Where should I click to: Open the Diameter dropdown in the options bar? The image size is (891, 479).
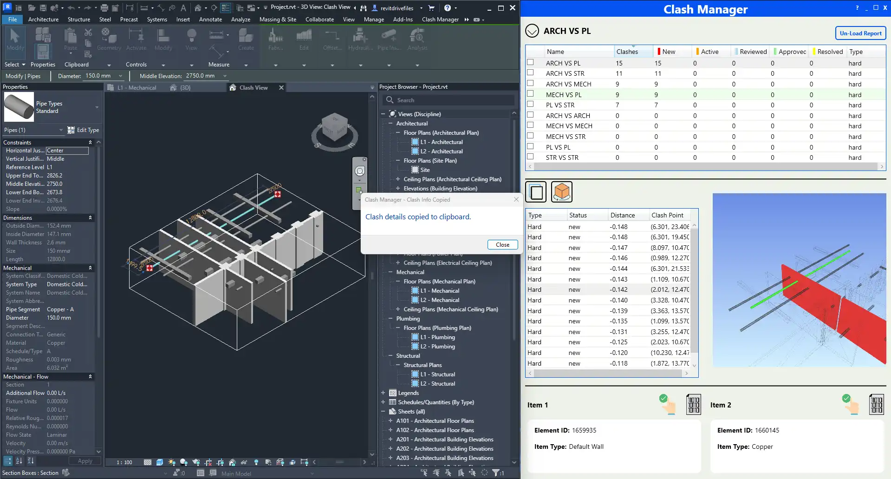(120, 76)
